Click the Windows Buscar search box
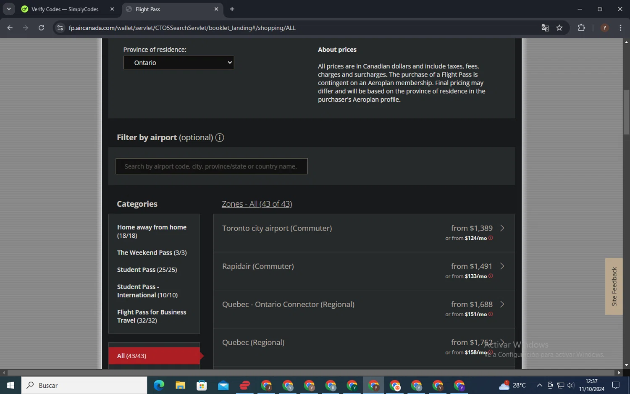This screenshot has height=394, width=630. coord(84,385)
